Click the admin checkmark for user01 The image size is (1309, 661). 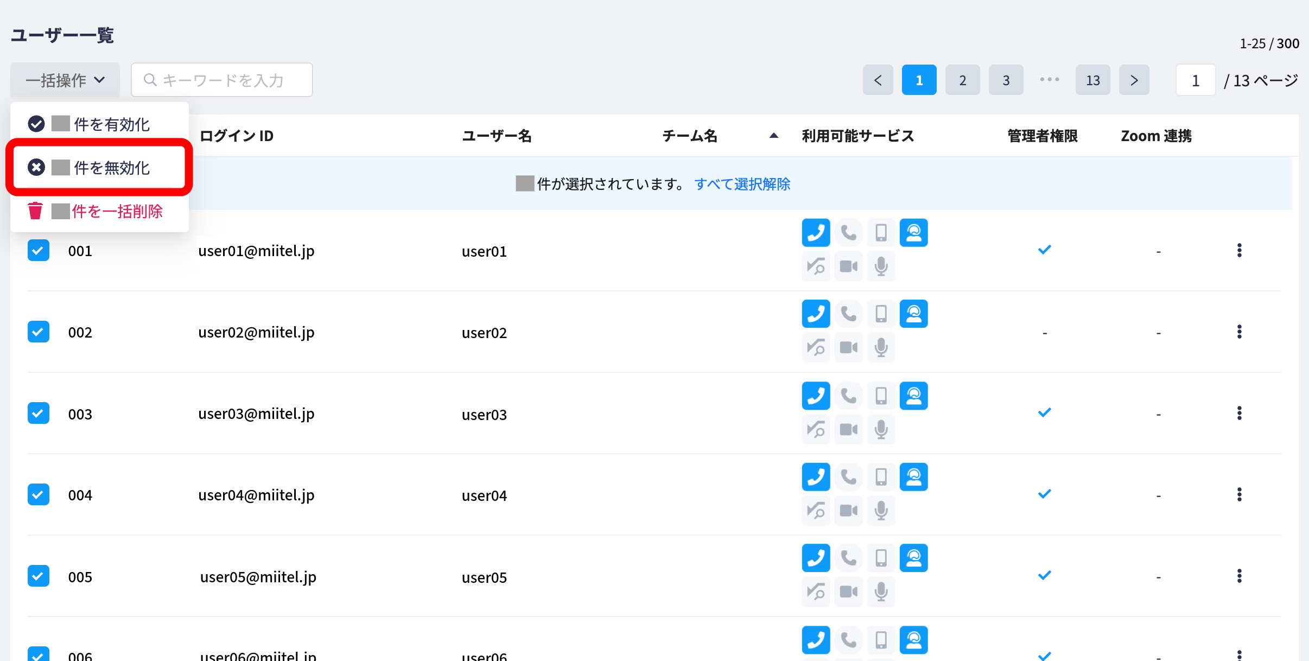coord(1044,250)
